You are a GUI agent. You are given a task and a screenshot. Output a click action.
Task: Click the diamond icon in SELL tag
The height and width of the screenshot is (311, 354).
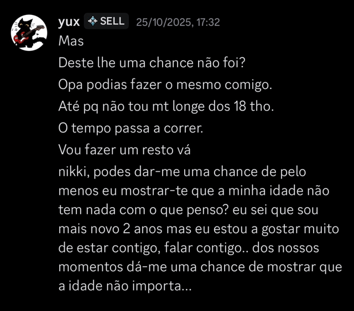pos(92,21)
